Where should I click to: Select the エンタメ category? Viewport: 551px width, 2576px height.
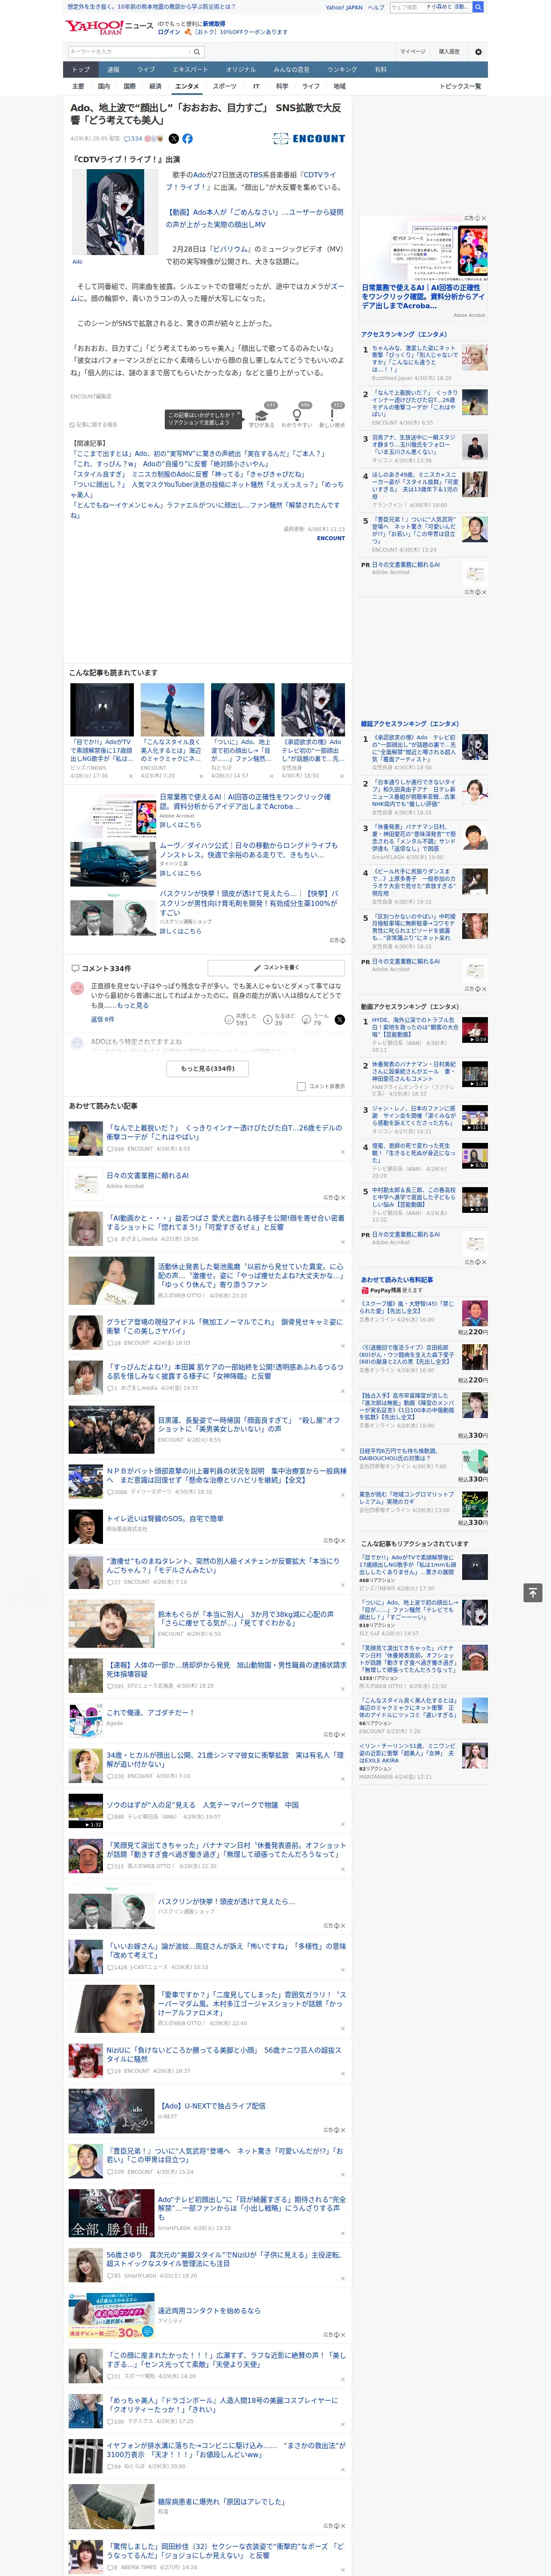pos(187,86)
